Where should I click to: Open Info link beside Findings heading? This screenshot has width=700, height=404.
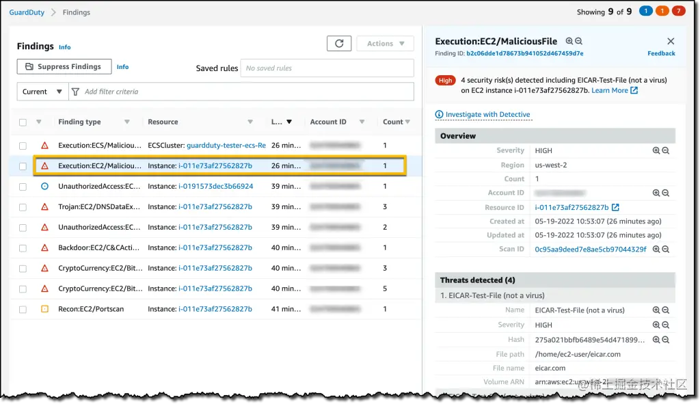coord(65,47)
